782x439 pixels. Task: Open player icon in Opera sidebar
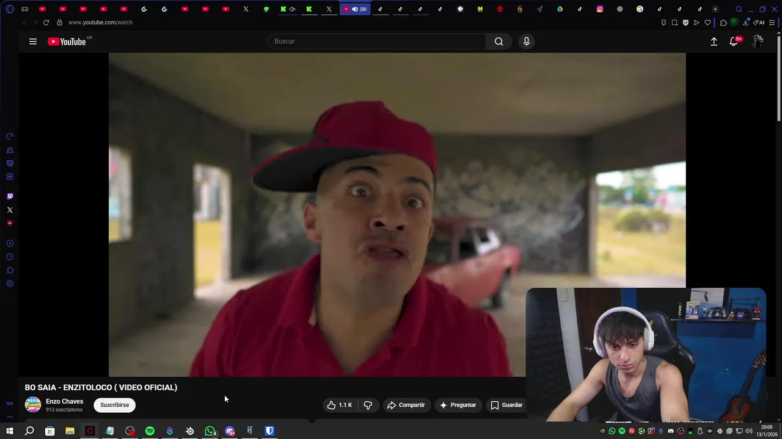pos(10,243)
